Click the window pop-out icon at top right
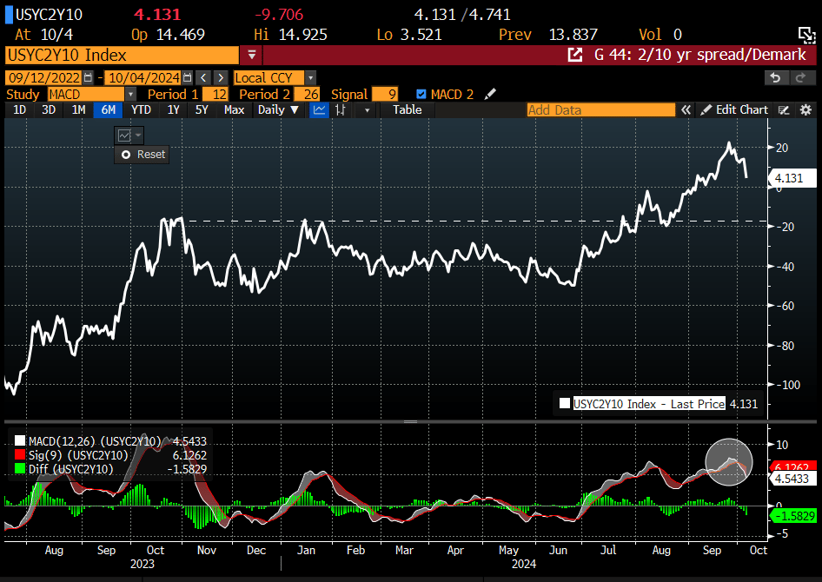This screenshot has width=822, height=582. [x=806, y=36]
